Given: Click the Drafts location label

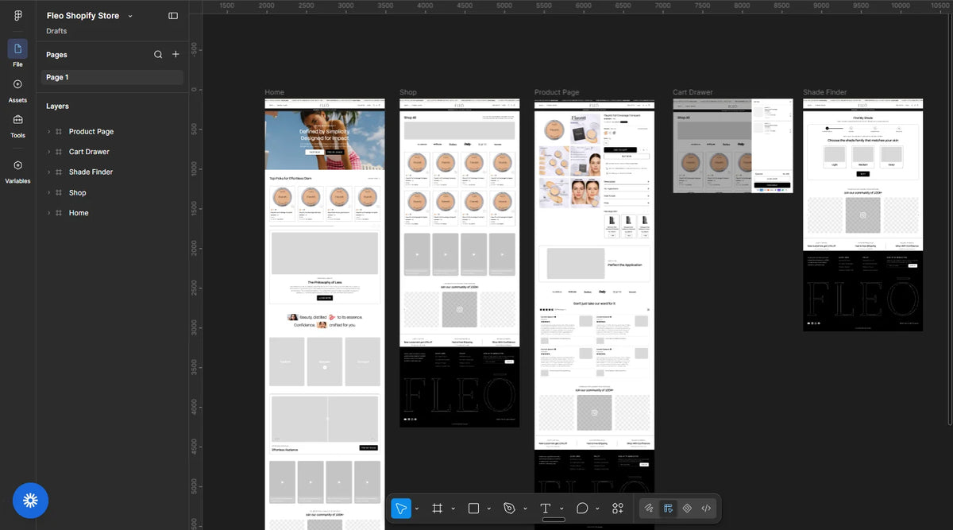Looking at the screenshot, I should pyautogui.click(x=56, y=31).
